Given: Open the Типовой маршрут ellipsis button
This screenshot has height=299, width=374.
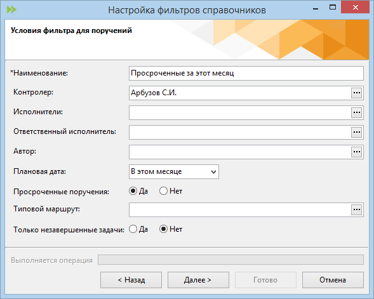Looking at the screenshot, I should (357, 210).
